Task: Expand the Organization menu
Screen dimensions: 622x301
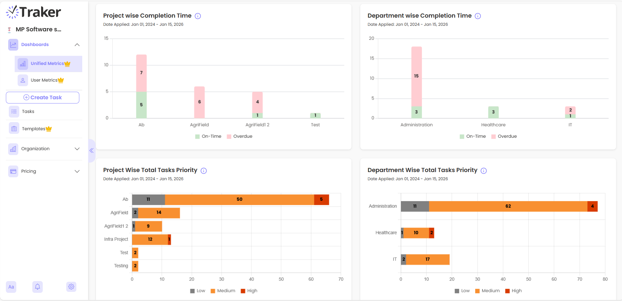Action: pos(77,149)
